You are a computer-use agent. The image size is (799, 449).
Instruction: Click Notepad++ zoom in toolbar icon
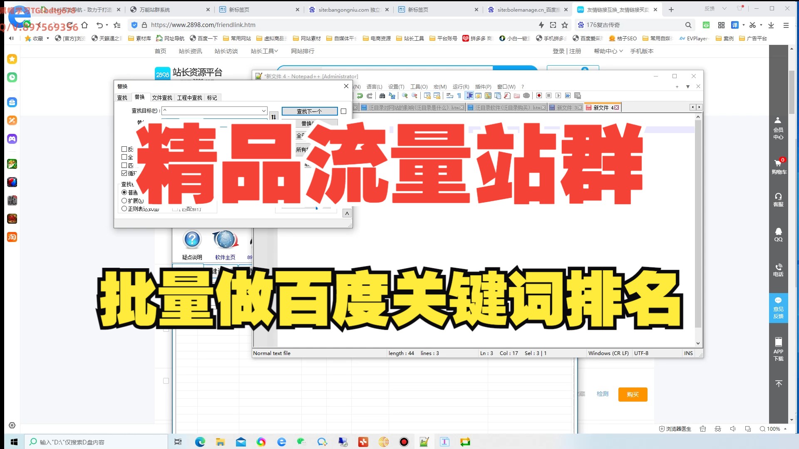[x=405, y=96]
